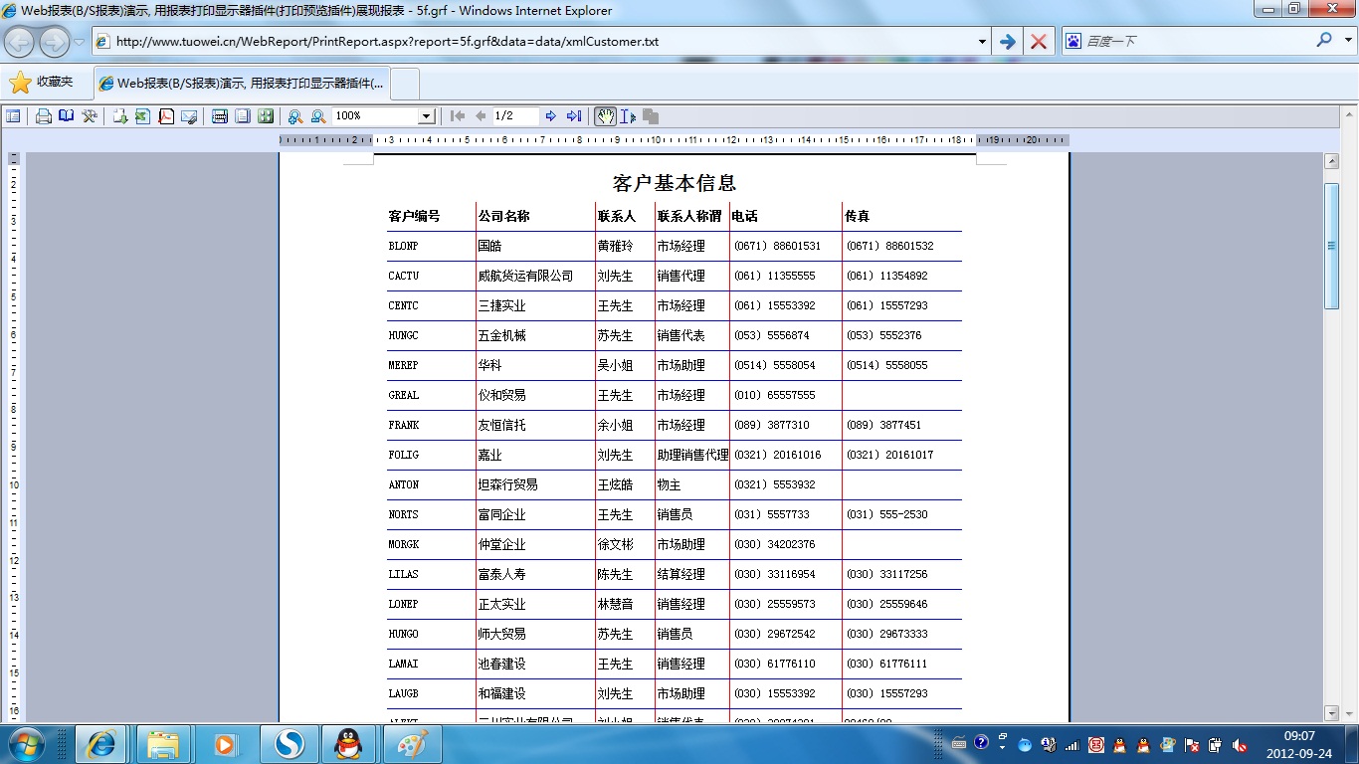The height and width of the screenshot is (764, 1359).
Task: Select the Web报表 browser tab
Action: [x=242, y=84]
